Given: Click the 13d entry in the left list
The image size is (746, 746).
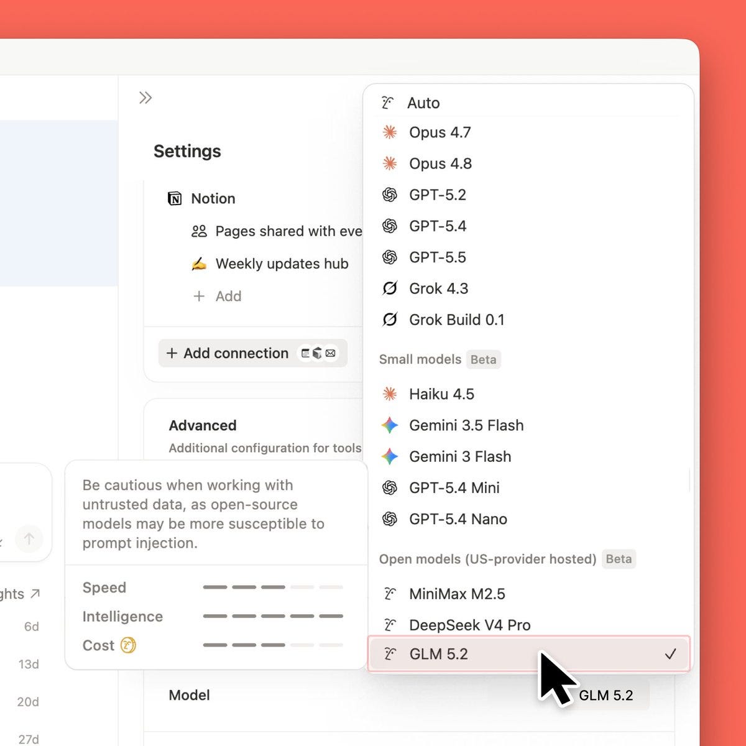Looking at the screenshot, I should coord(29,664).
